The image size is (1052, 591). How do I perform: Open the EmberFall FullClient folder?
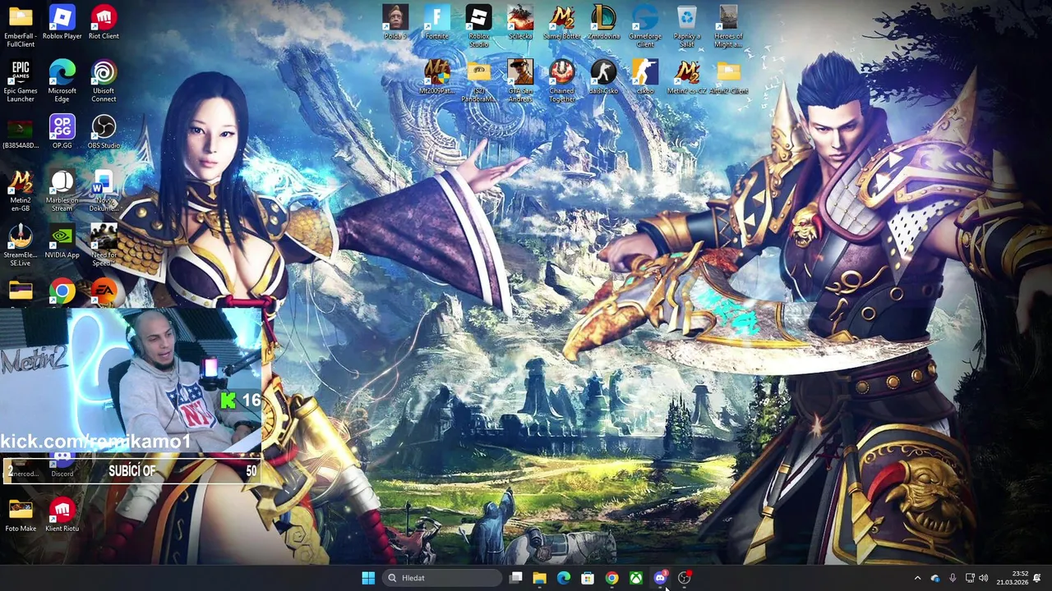click(21, 25)
